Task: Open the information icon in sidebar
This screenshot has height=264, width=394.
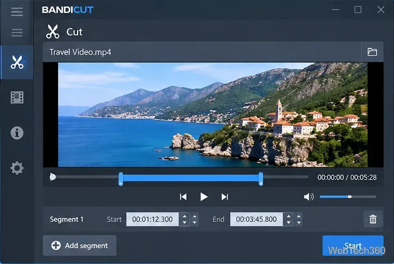Action: coord(17,133)
